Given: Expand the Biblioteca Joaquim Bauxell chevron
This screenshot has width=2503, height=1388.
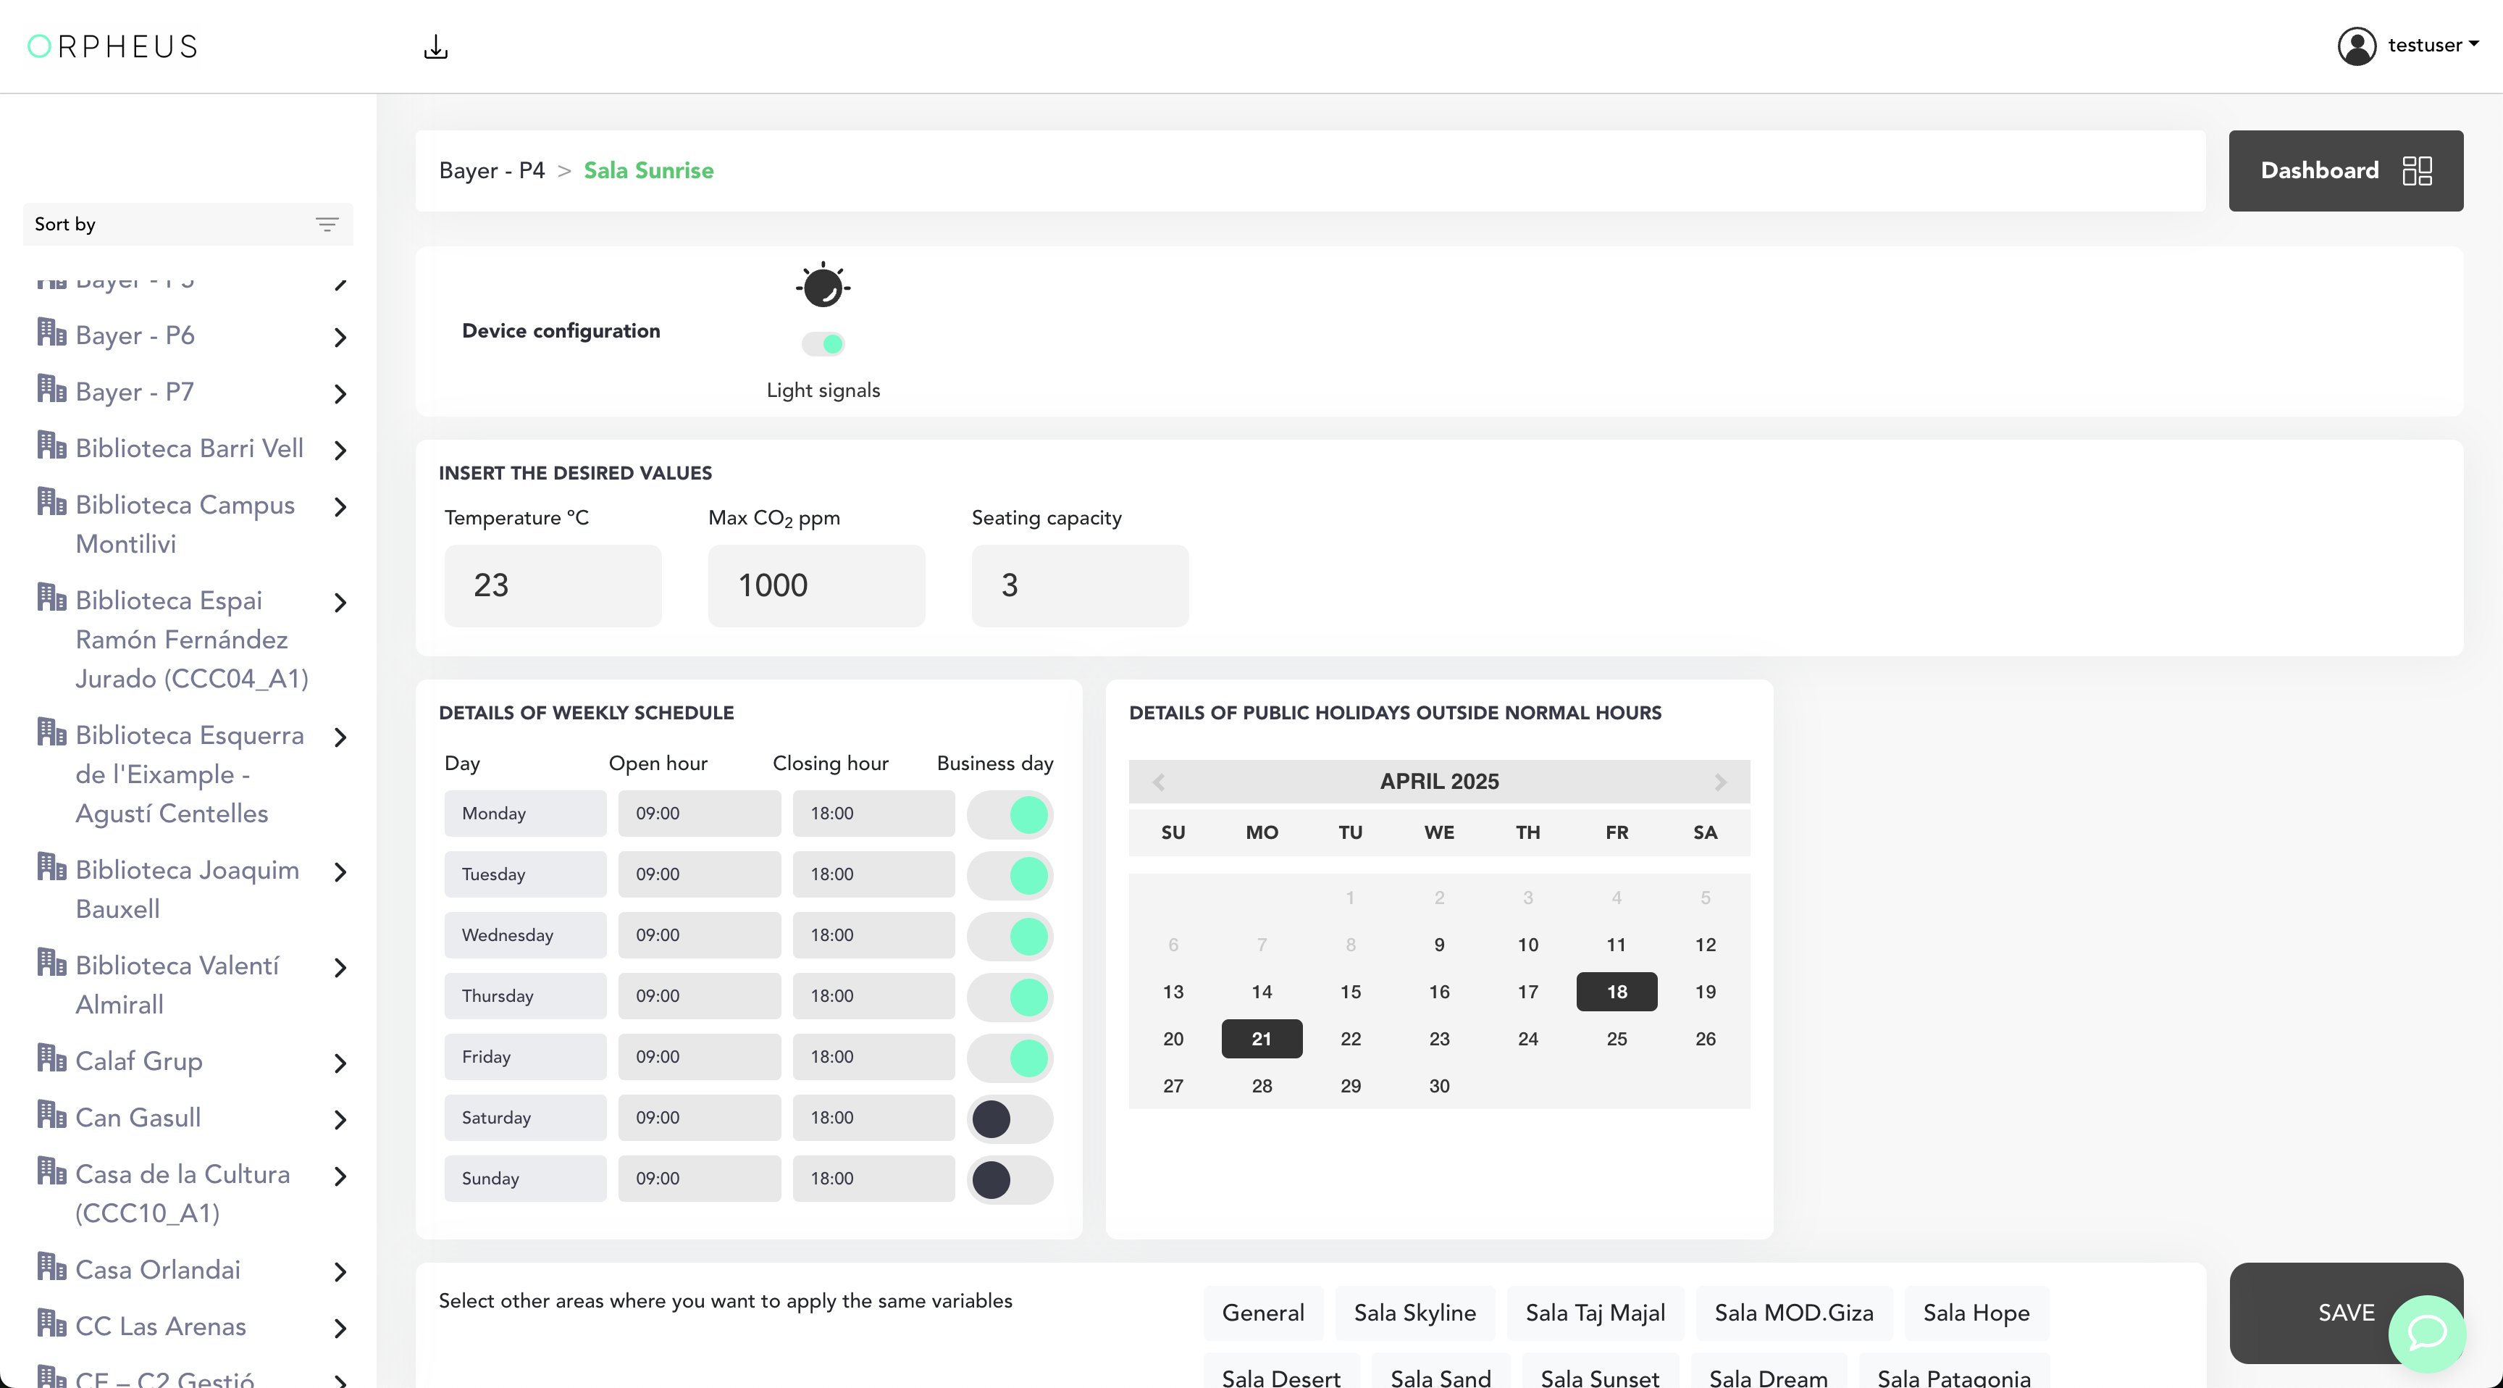Looking at the screenshot, I should 340,872.
